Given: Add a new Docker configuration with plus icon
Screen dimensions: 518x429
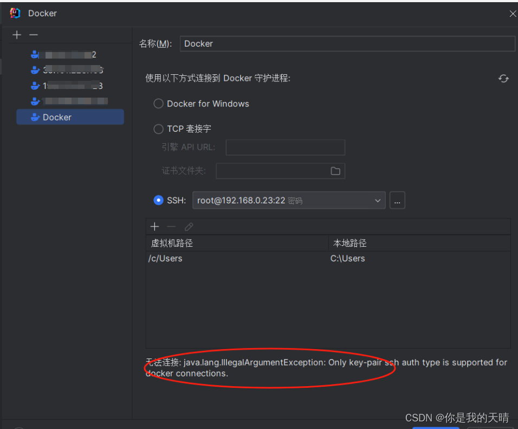Looking at the screenshot, I should pos(17,35).
